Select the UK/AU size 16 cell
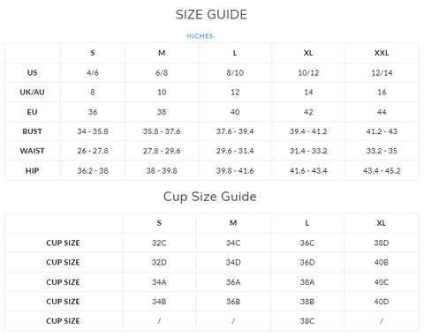The width and height of the screenshot is (424, 336). pyautogui.click(x=382, y=92)
